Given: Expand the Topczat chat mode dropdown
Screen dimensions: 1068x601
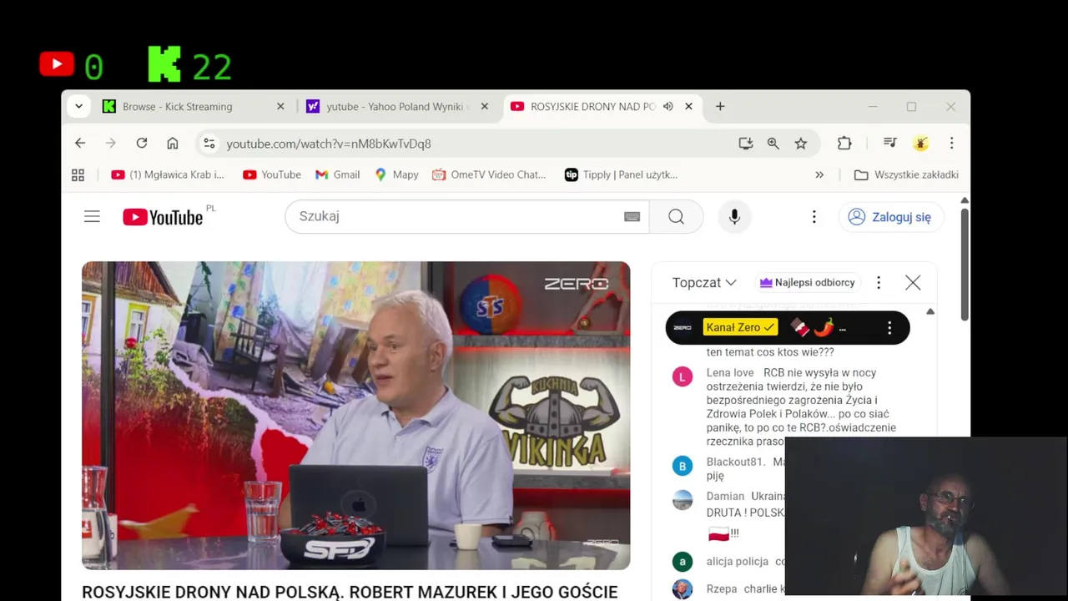Looking at the screenshot, I should [x=705, y=283].
